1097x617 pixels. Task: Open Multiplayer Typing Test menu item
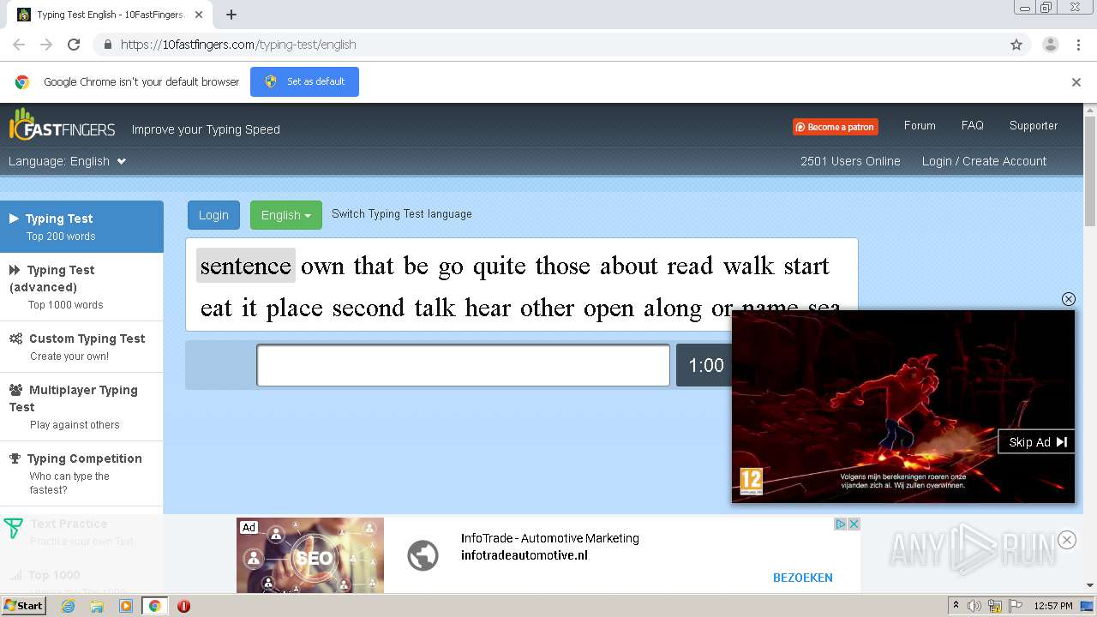pos(81,406)
